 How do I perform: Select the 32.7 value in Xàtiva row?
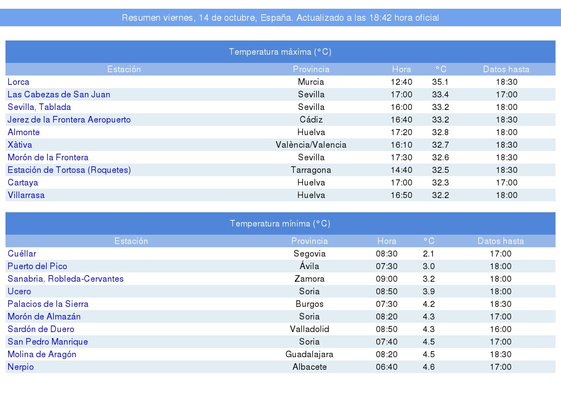(x=440, y=145)
